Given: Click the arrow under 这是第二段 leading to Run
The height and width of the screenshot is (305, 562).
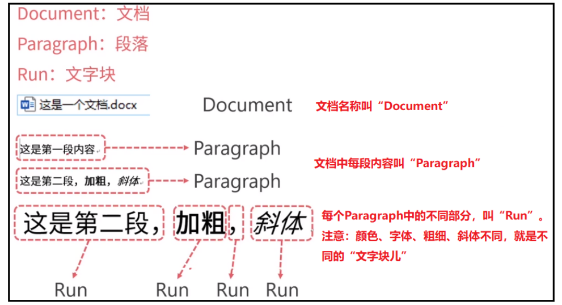Looking at the screenshot, I should pyautogui.click(x=81, y=261).
